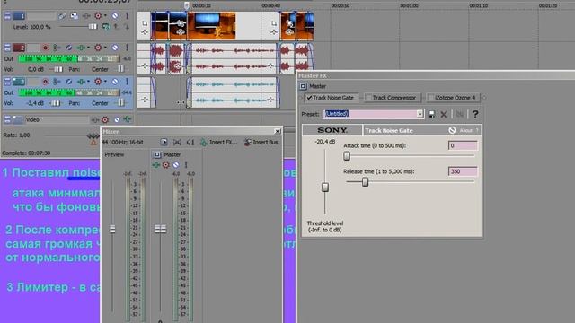Click Master fader handle in Mixer
The width and height of the screenshot is (575, 323).
(x=160, y=229)
